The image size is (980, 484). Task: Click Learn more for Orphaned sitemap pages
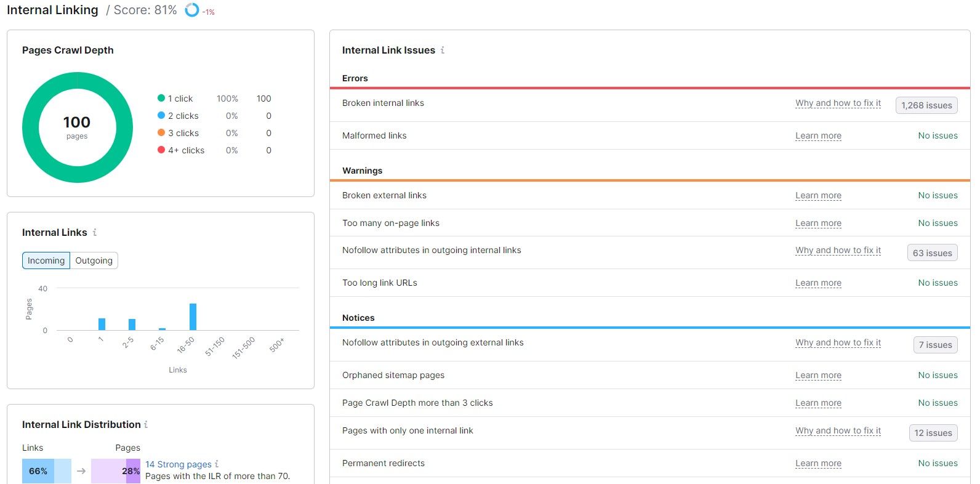click(818, 375)
